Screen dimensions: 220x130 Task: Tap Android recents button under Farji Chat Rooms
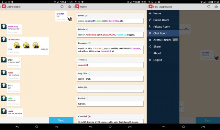pos(203,127)
